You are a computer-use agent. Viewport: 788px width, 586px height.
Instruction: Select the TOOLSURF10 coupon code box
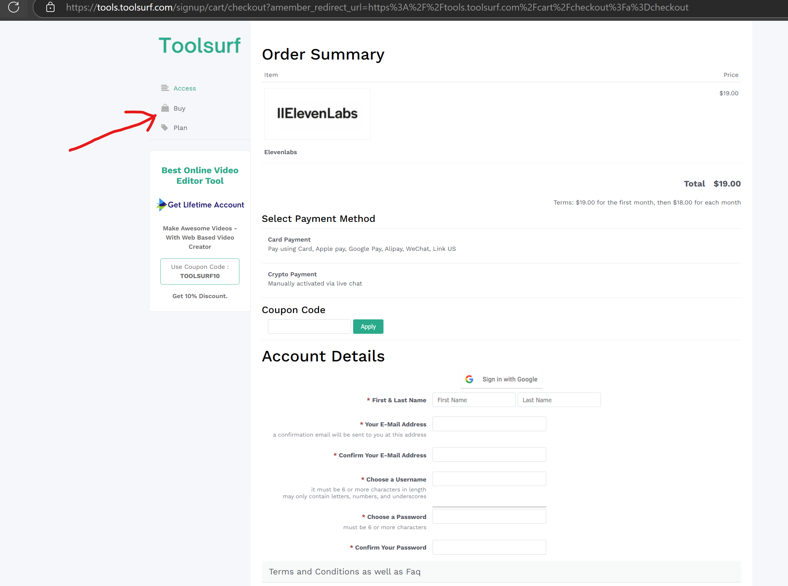click(200, 271)
